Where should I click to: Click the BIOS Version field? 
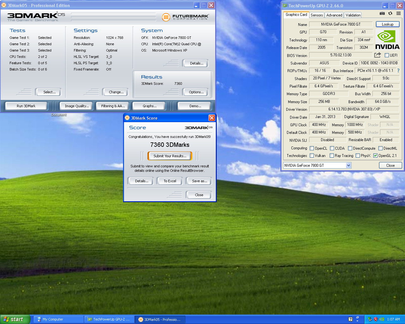pyautogui.click(x=341, y=55)
